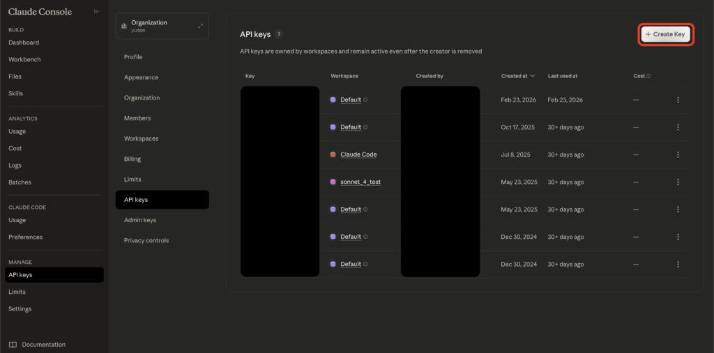714x353 pixels.
Task: Open Billing settings section
Action: [132, 159]
